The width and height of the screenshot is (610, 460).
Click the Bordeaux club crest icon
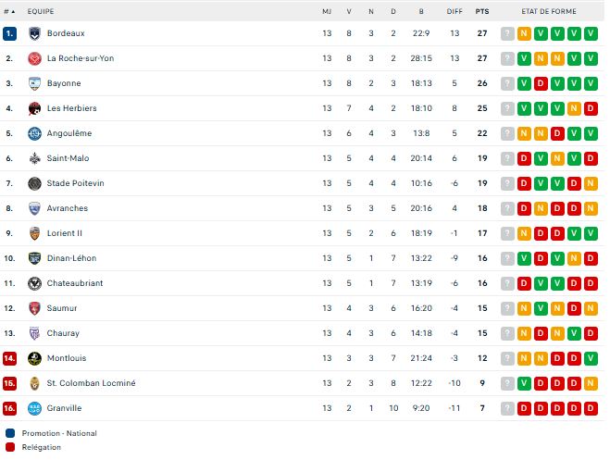(34, 33)
